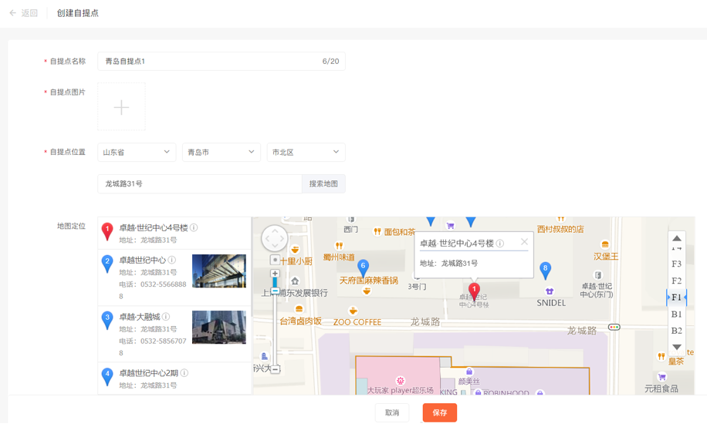Select result 卓越·世纪中心4号楼 in list
Image resolution: width=707 pixels, height=427 pixels.
[x=154, y=228]
